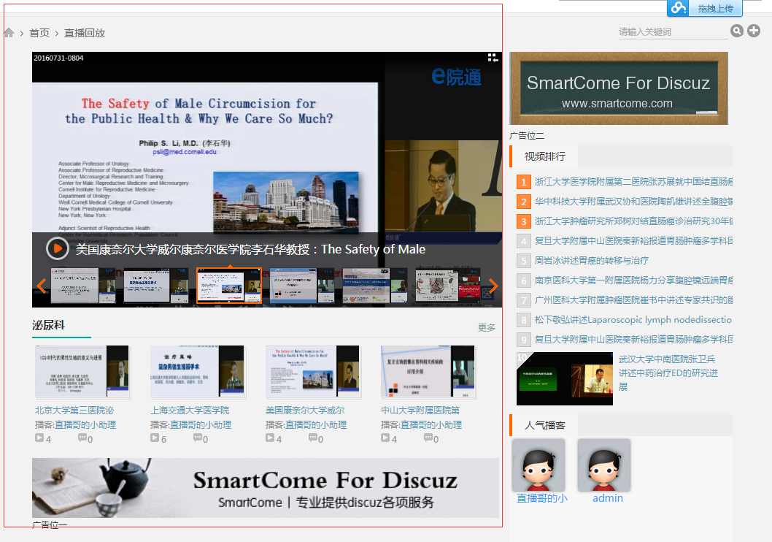Click the admin avatar image
Screen dimensions: 772x542
[604, 465]
